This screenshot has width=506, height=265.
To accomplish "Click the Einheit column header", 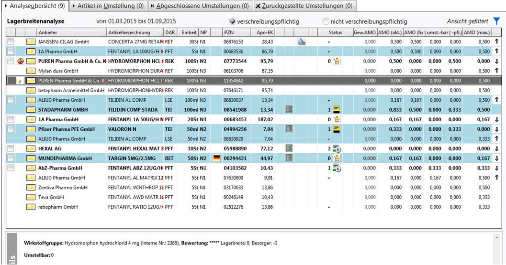I will click(x=189, y=32).
